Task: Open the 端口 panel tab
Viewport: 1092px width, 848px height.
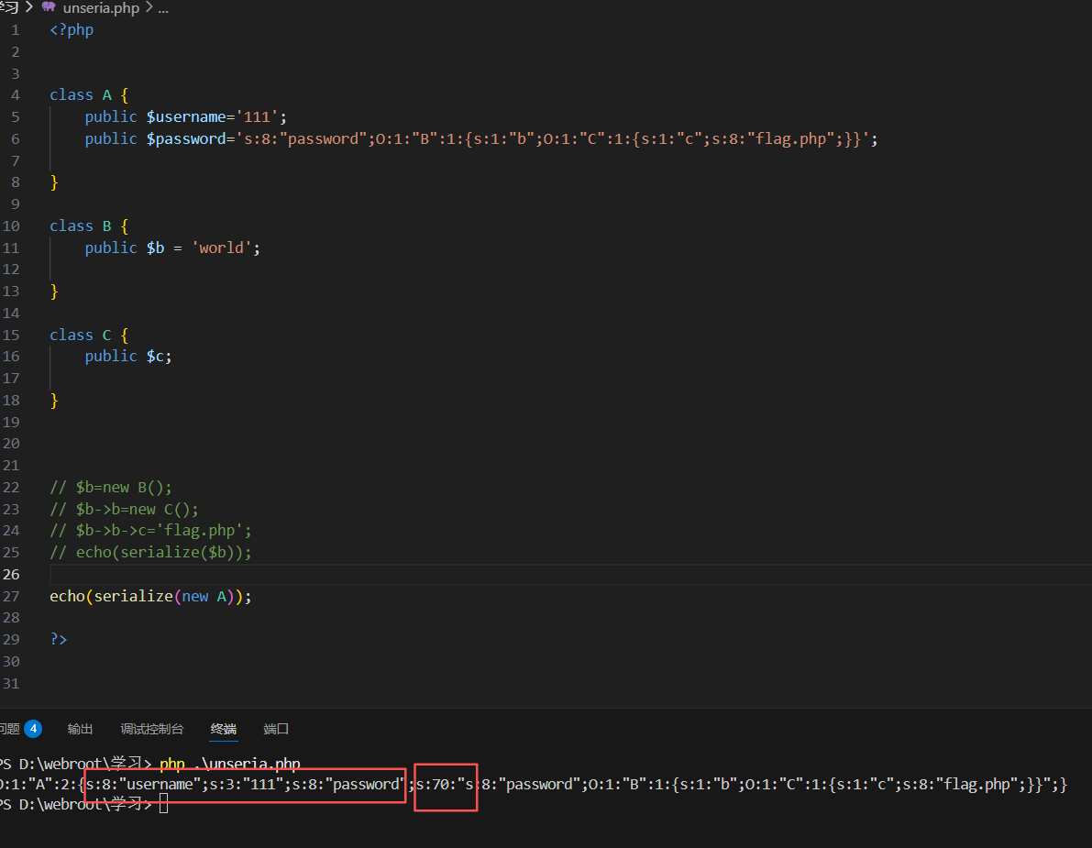Action: pyautogui.click(x=277, y=729)
